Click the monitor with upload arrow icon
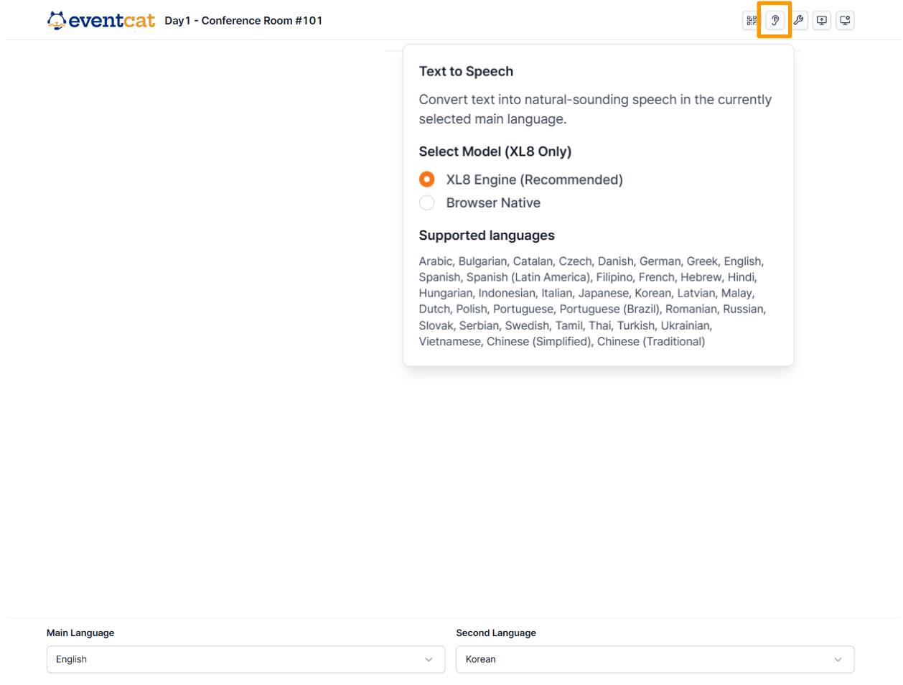 [822, 21]
